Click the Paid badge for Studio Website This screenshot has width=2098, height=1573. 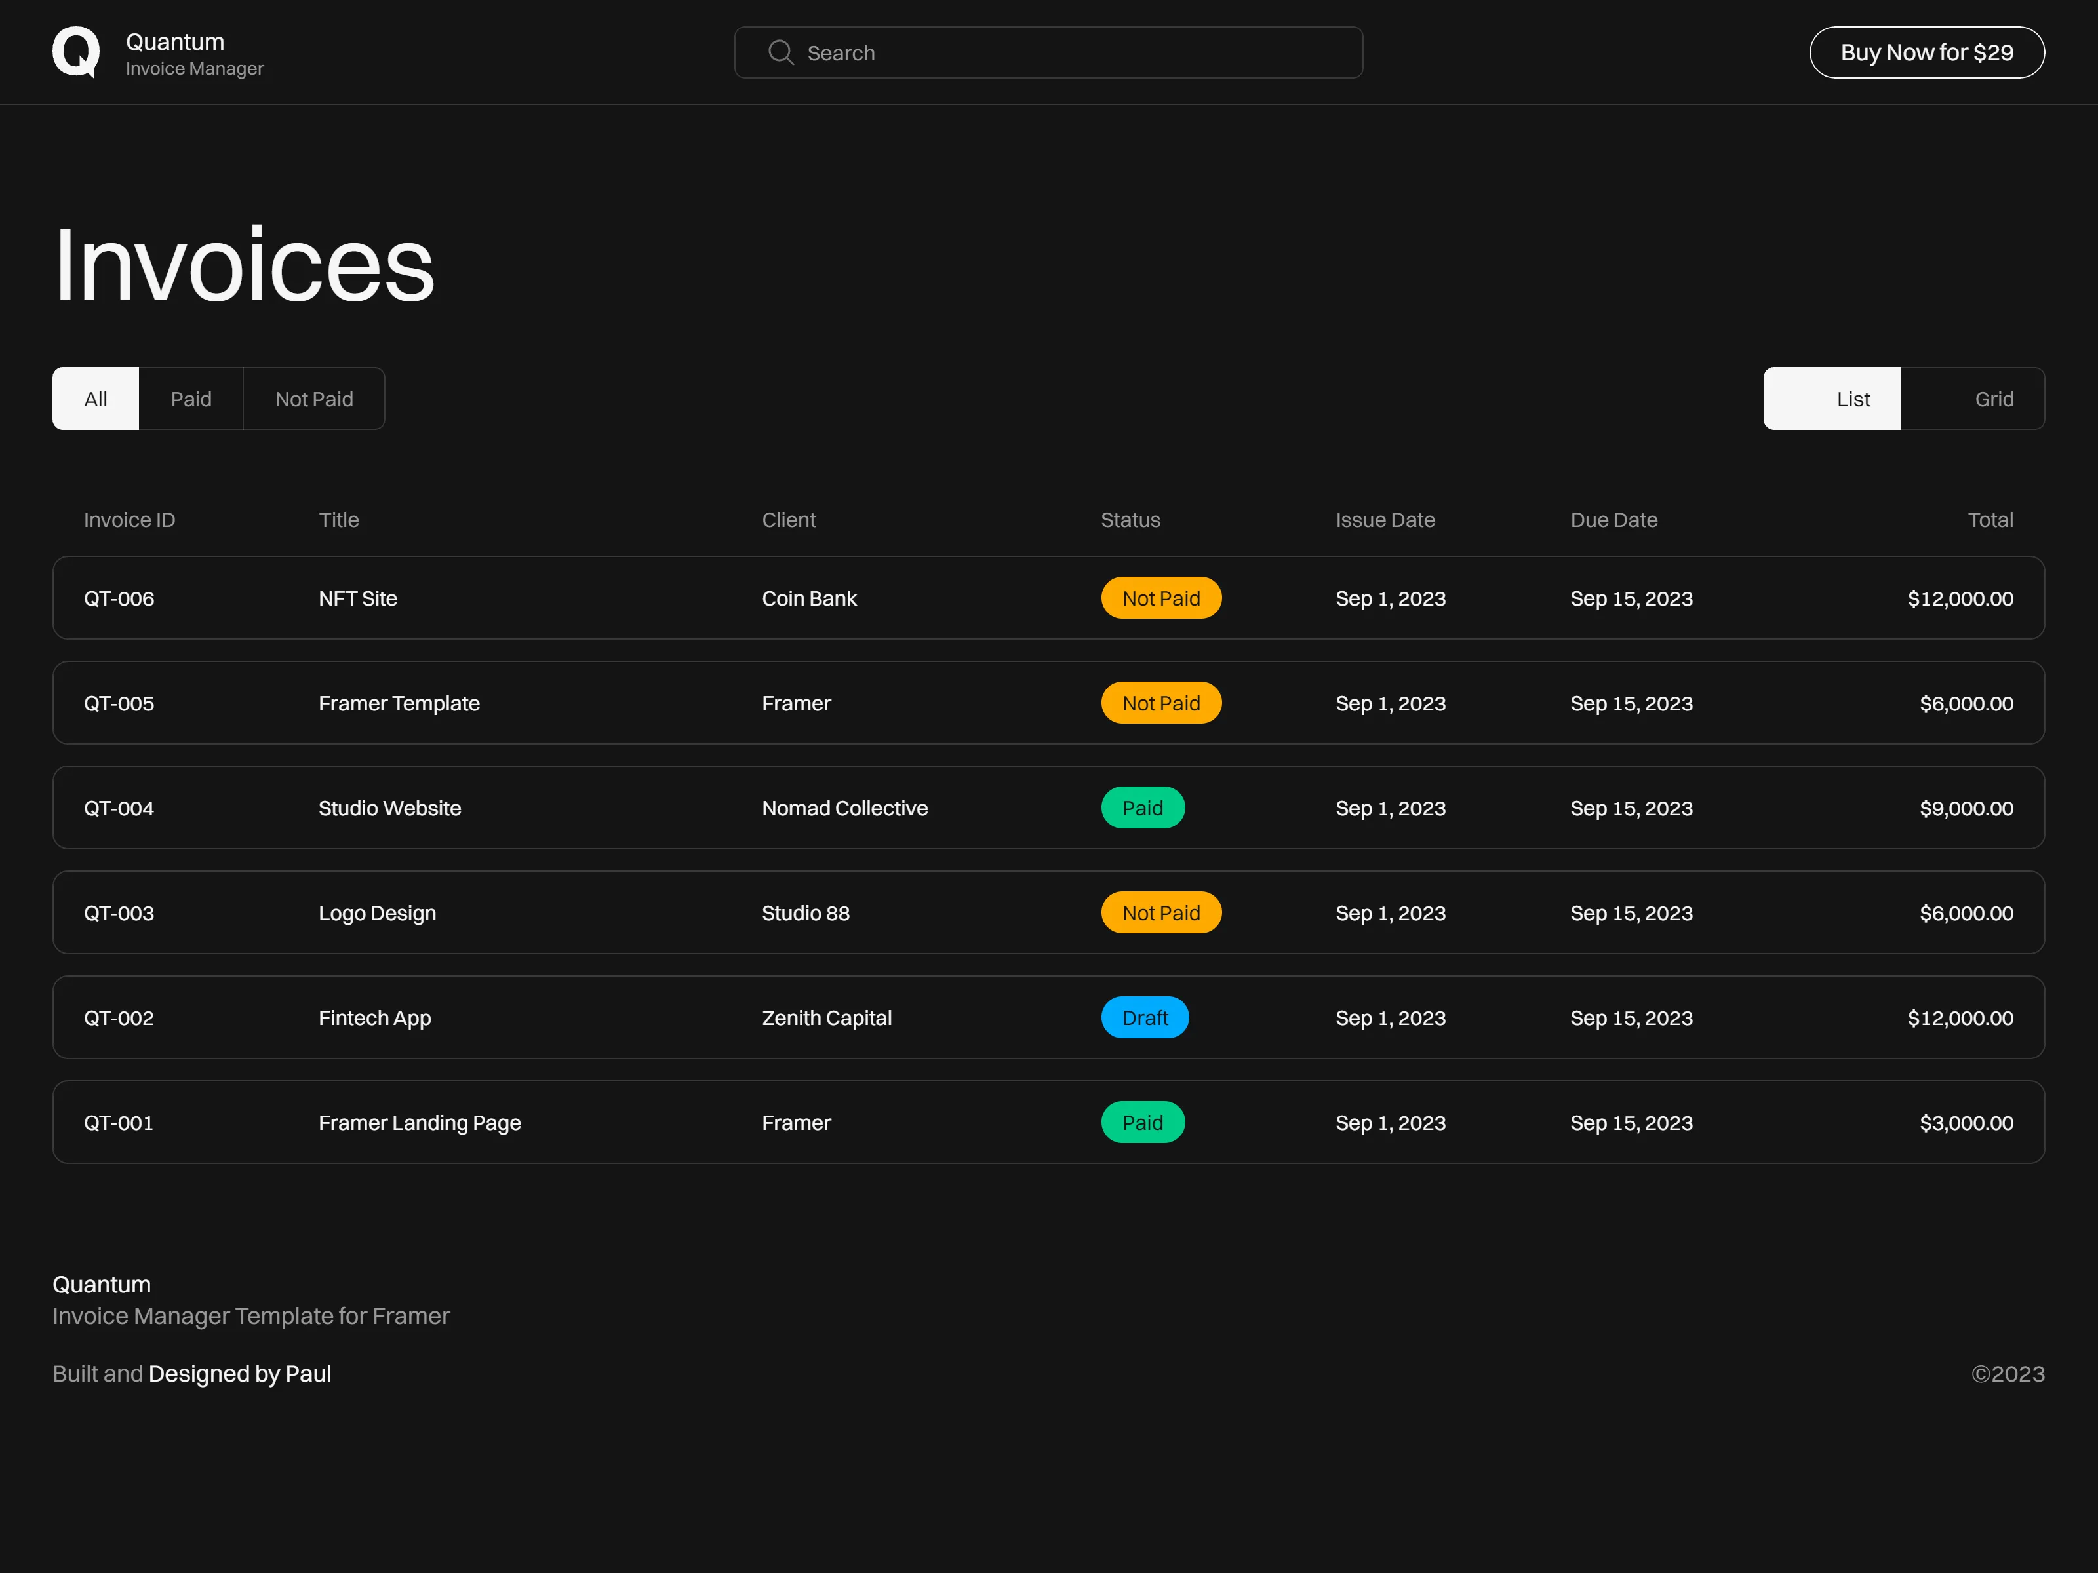coord(1143,808)
